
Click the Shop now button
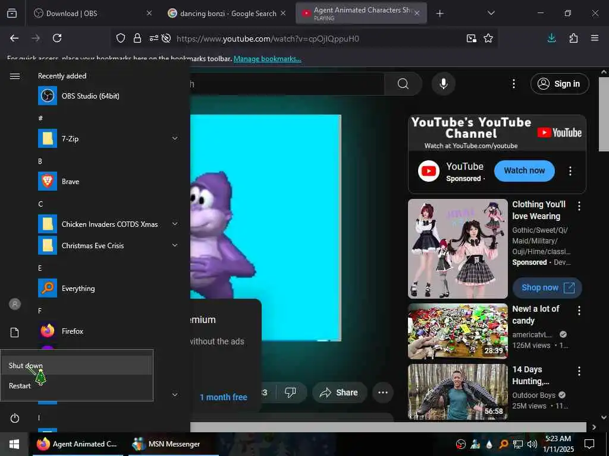click(x=547, y=288)
